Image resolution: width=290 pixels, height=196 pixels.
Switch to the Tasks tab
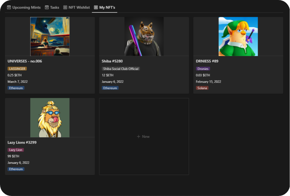pyautogui.click(x=52, y=7)
